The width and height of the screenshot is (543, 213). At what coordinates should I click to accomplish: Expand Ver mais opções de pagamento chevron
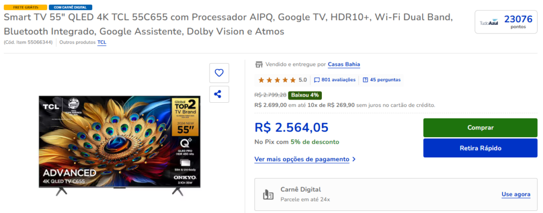tap(354, 159)
